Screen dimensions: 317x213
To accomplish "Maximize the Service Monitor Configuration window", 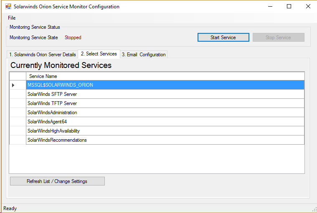I will (289, 6).
